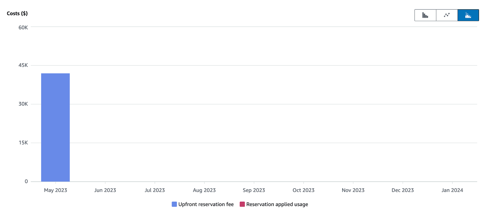Click the red Reservation applied usage swatch
This screenshot has height=212, width=485.
coord(242,204)
